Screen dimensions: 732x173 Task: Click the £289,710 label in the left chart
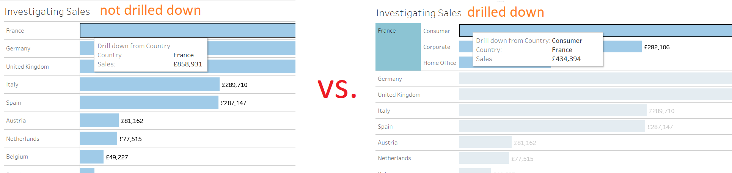tap(234, 85)
